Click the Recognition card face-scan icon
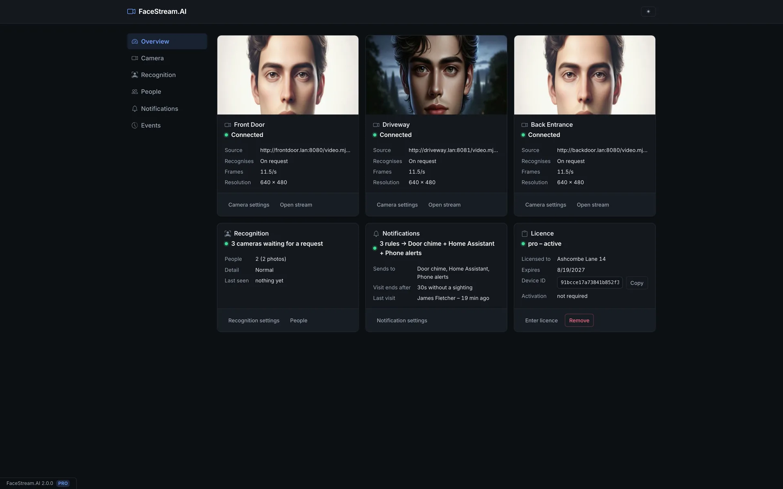The width and height of the screenshot is (783, 489). (228, 233)
